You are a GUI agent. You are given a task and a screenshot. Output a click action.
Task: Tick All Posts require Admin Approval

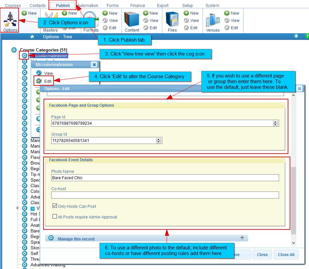tap(55, 217)
